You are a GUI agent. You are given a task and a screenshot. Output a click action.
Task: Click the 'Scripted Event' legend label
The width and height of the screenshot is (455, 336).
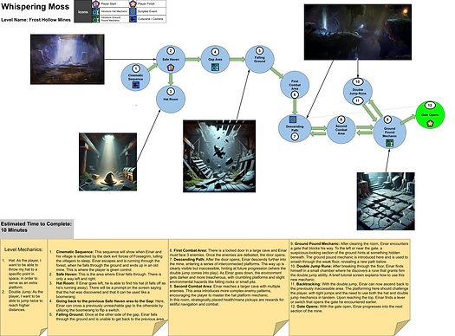point(147,11)
